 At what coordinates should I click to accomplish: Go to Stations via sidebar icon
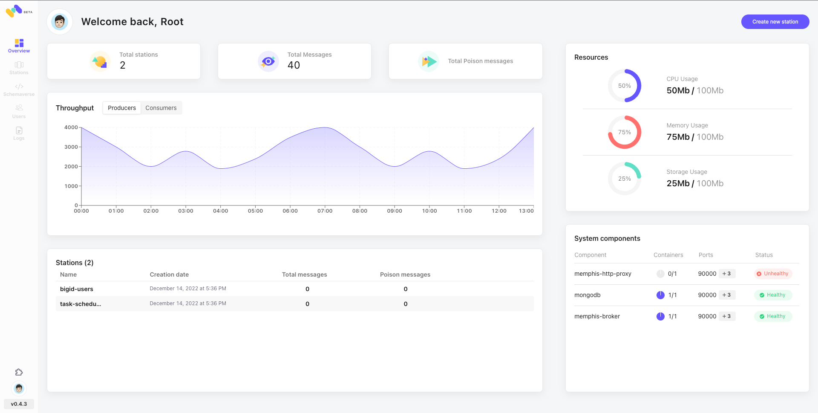coord(19,65)
